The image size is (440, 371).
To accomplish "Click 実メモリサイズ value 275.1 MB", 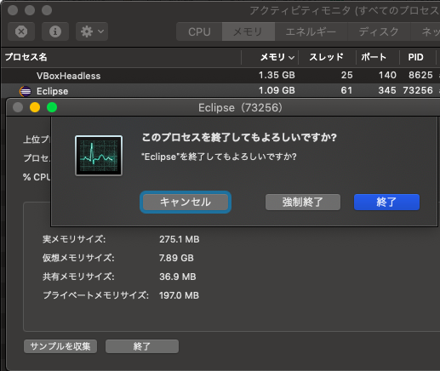I will coord(180,239).
